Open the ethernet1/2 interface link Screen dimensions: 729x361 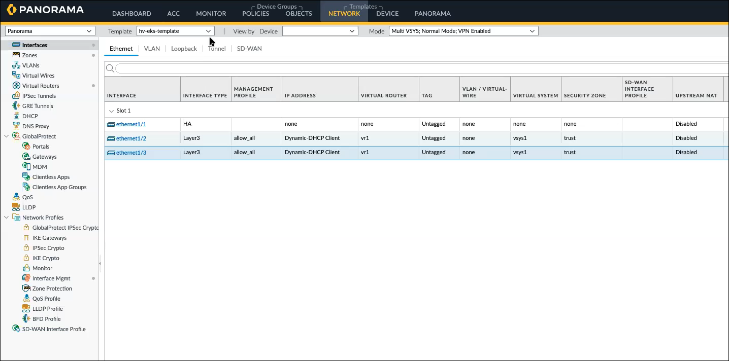click(x=131, y=138)
